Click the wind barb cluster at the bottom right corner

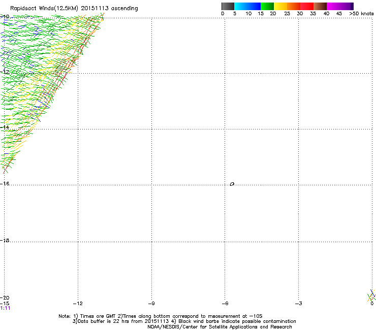[x=371, y=295]
